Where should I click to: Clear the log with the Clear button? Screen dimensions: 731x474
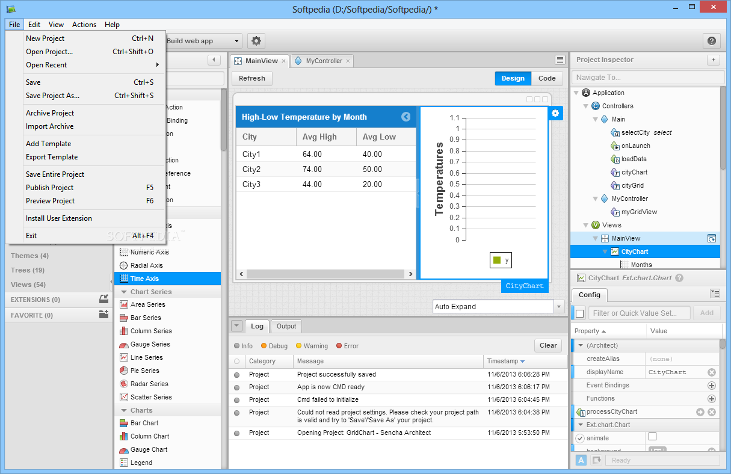tap(548, 345)
